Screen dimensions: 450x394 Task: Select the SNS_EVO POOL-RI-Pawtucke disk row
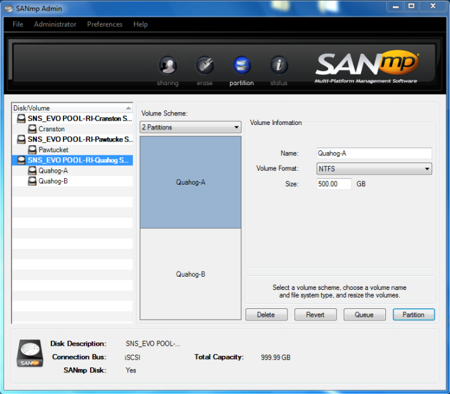click(x=72, y=139)
